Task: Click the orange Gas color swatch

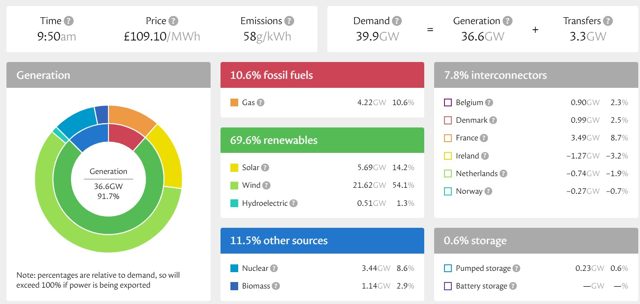Action: pos(234,102)
